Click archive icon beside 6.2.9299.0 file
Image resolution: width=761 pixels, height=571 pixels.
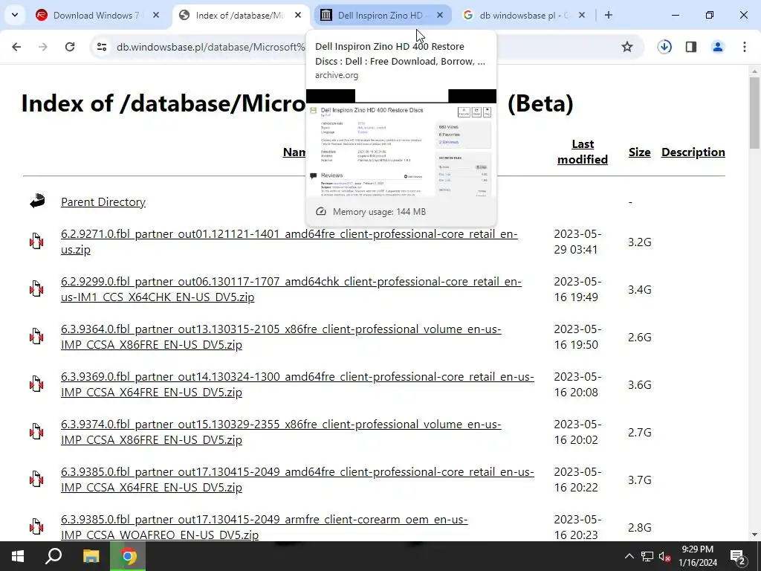[x=36, y=288]
